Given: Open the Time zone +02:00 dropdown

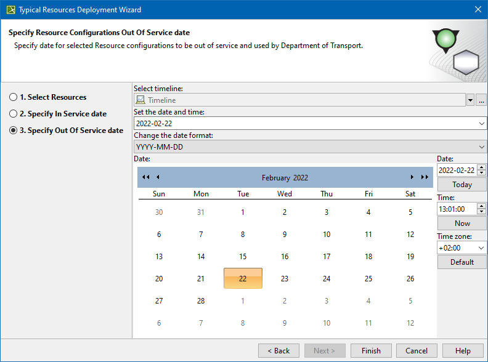Looking at the screenshot, I should pyautogui.click(x=481, y=248).
